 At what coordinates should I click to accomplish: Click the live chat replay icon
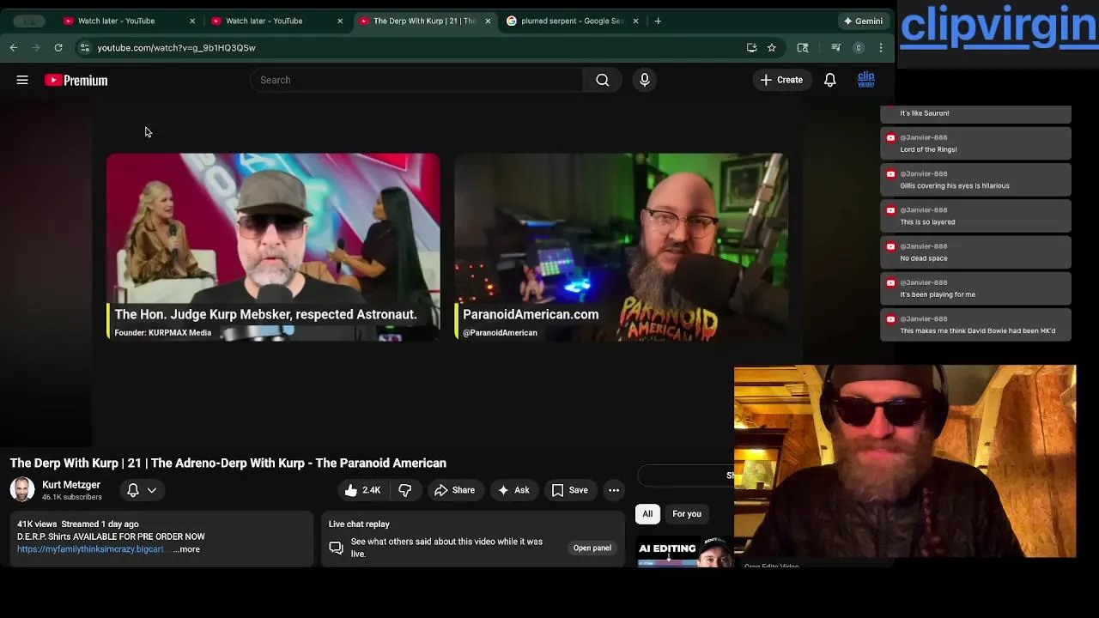point(336,548)
